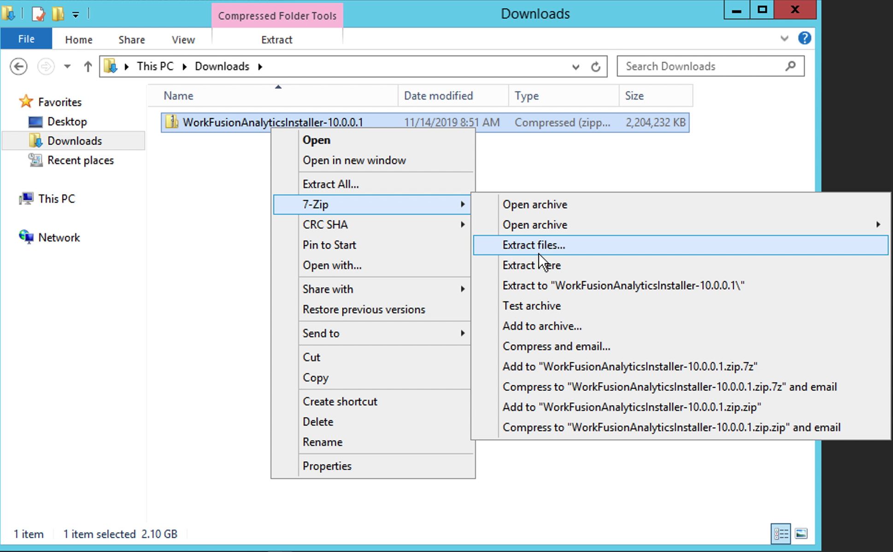This screenshot has width=893, height=552.
Task: Open the Extract ribbon tab
Action: (x=277, y=40)
